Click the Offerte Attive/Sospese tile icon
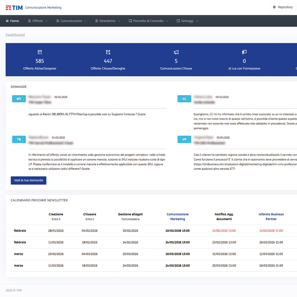Screen dimensions: 297x297 coord(40,52)
